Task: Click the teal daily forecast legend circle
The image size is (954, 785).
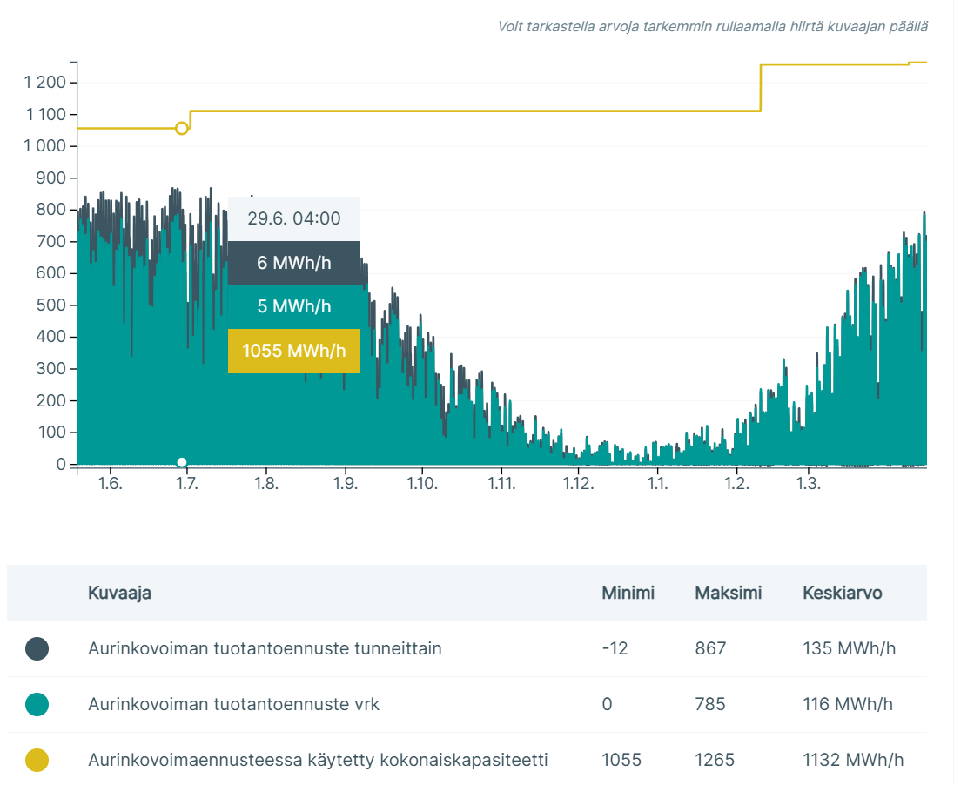Action: point(37,704)
